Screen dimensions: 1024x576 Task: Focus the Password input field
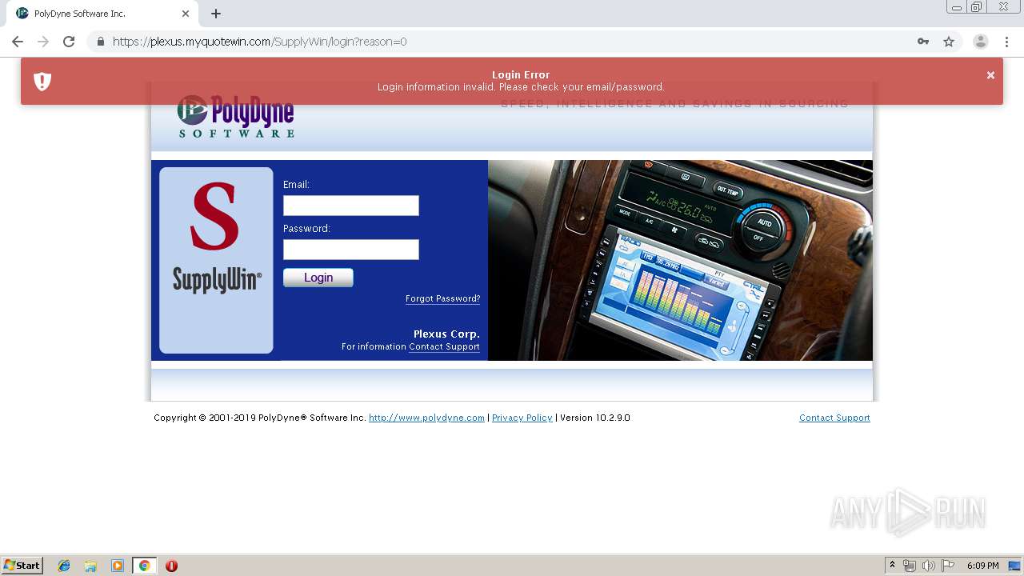pos(350,250)
